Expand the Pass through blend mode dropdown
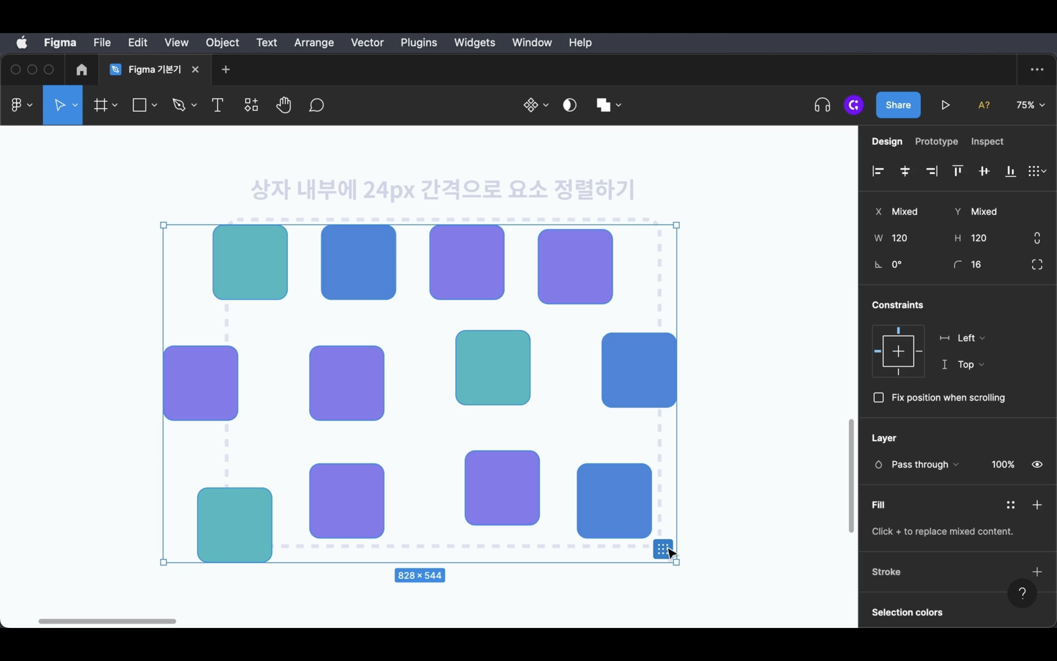 tap(925, 464)
